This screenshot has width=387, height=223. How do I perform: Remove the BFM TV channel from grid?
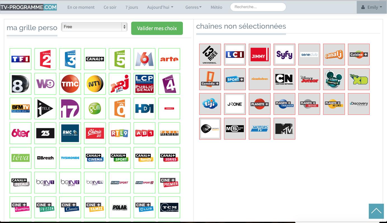coord(20,108)
